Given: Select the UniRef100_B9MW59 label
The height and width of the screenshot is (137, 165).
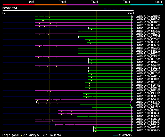Looking at the screenshot, I should tap(148, 79).
